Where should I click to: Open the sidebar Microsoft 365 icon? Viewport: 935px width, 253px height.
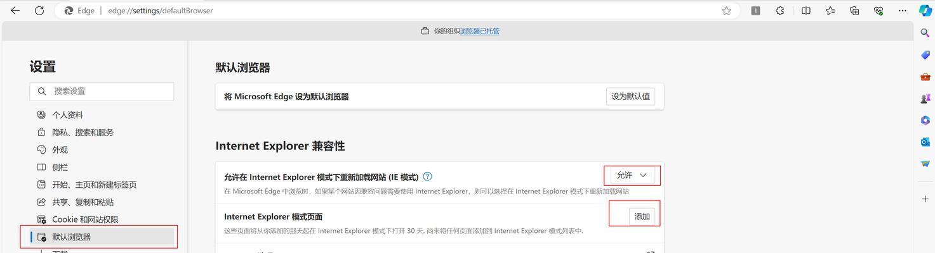(x=925, y=120)
